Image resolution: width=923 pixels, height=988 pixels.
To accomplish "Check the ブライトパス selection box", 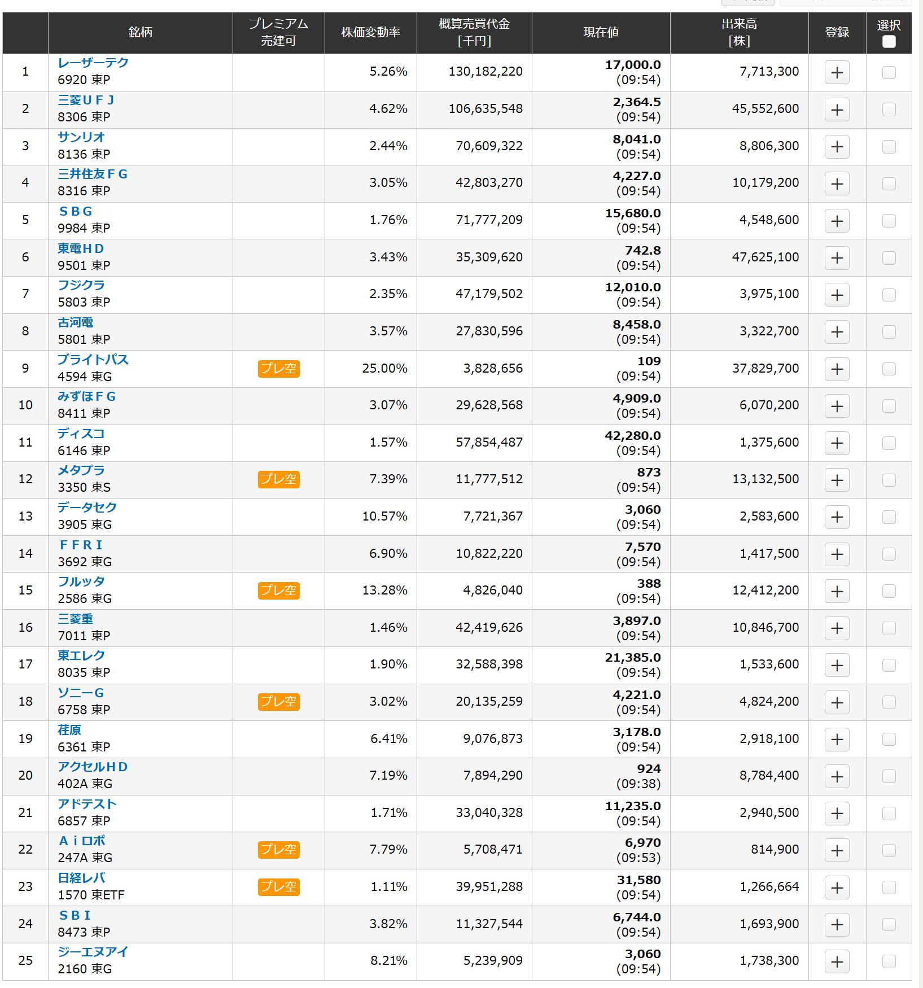I will [x=889, y=369].
